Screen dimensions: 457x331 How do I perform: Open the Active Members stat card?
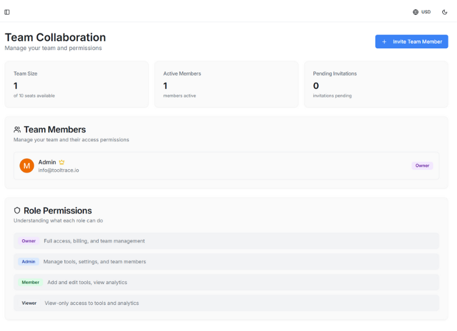pyautogui.click(x=226, y=84)
